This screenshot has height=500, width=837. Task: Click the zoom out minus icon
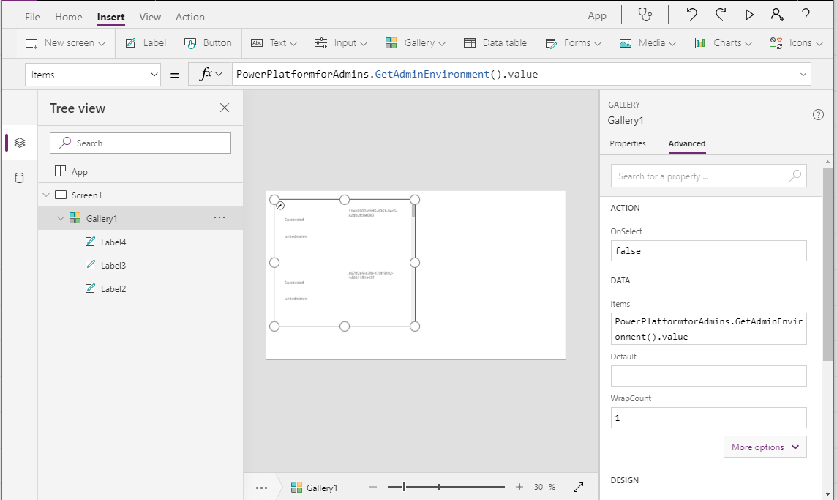click(x=373, y=487)
